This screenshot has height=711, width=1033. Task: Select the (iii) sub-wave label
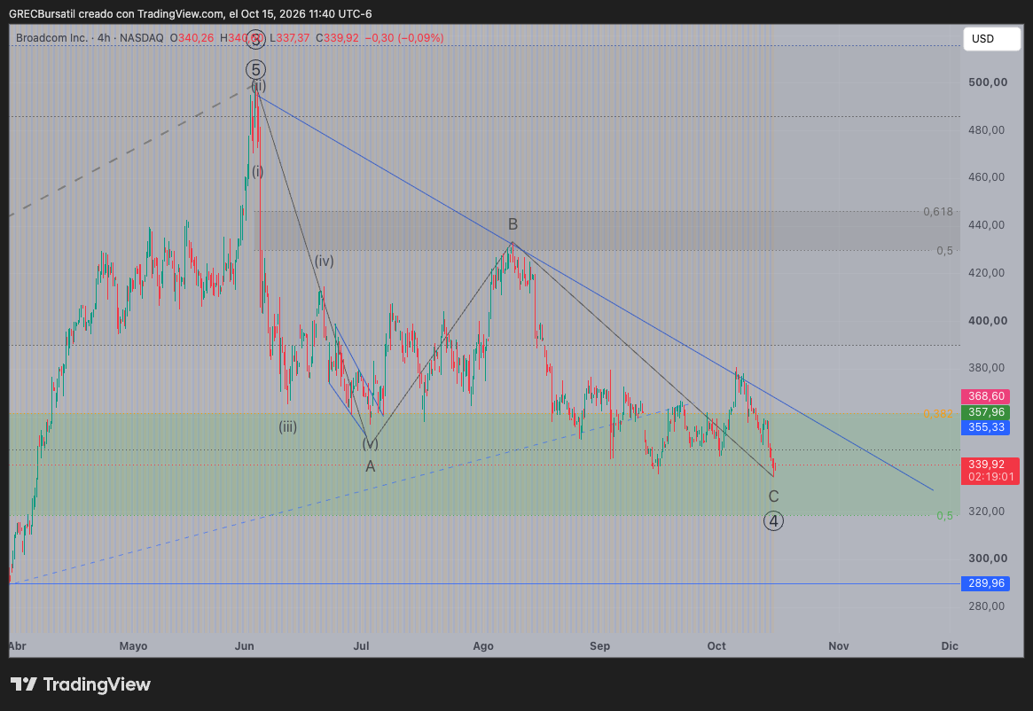tap(288, 426)
